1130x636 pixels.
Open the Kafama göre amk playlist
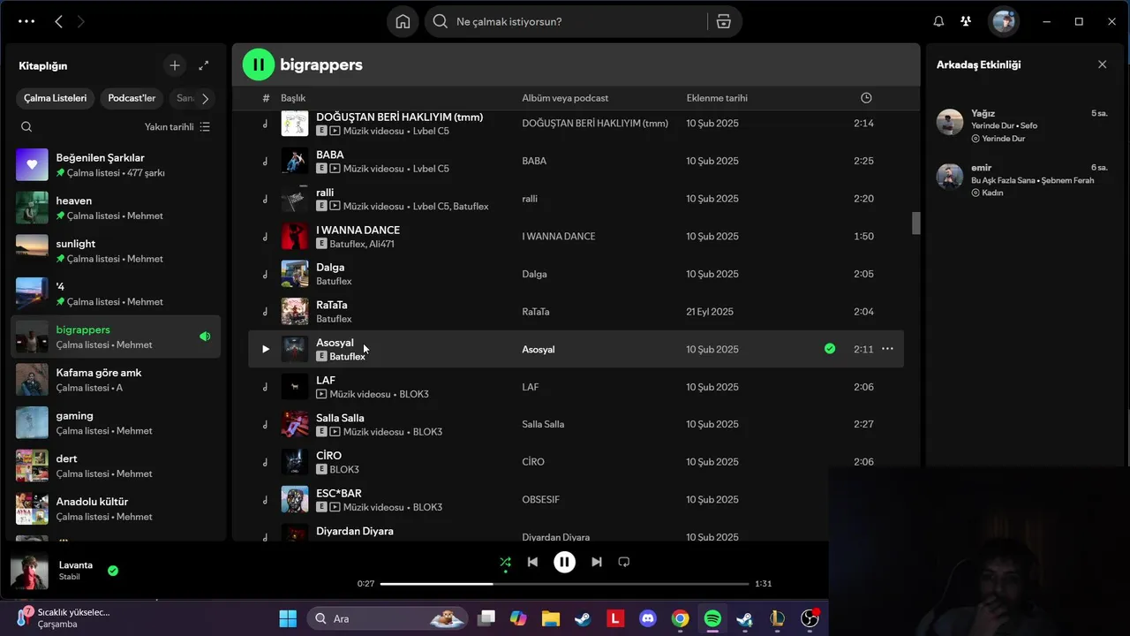pyautogui.click(x=116, y=380)
